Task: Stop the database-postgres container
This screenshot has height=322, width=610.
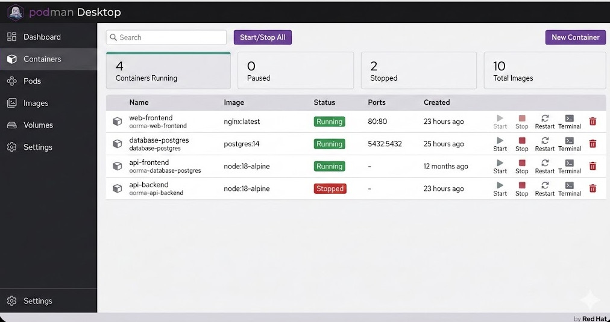Action: (521, 144)
